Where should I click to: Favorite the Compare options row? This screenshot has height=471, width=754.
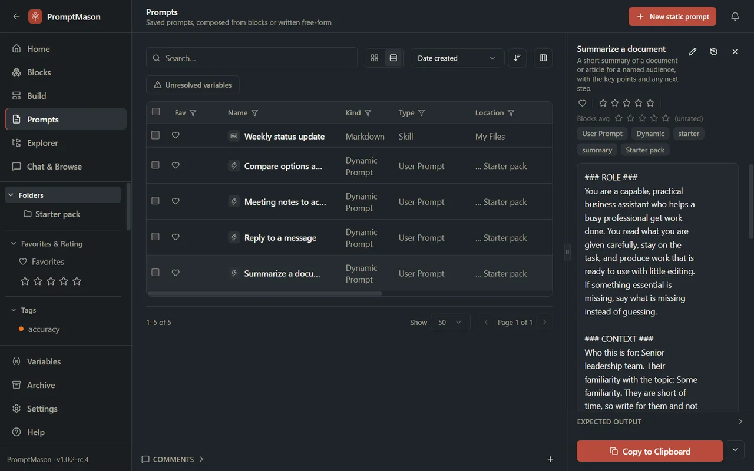point(176,165)
